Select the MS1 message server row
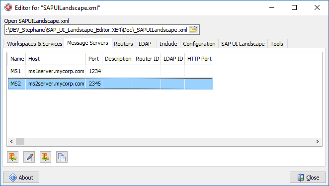The image size is (329, 186). [x=110, y=71]
